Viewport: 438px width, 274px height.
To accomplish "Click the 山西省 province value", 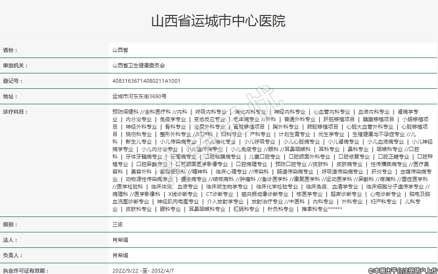I will [120, 50].
